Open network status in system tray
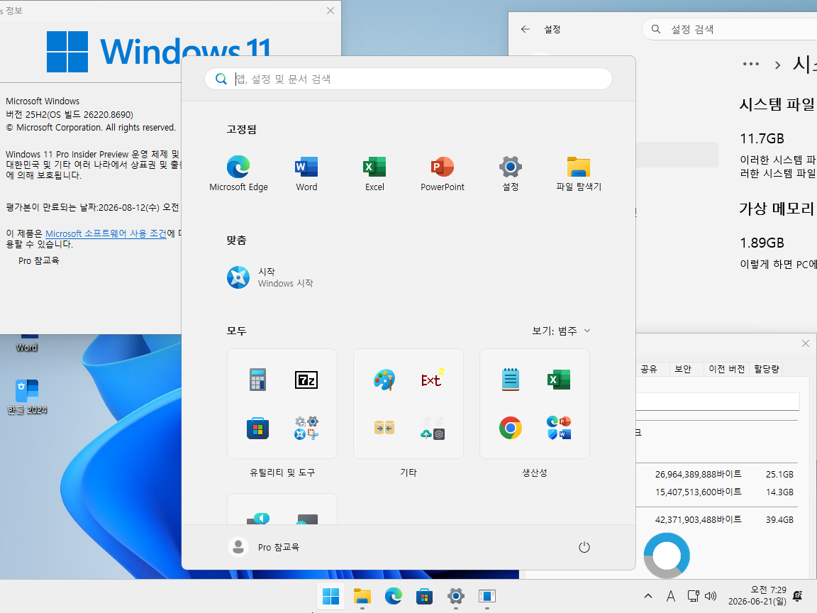817x613 pixels. pos(693,596)
